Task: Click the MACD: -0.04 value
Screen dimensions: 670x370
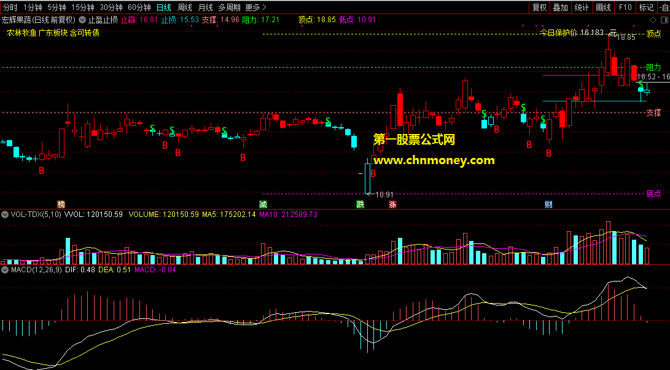Action: (x=155, y=270)
